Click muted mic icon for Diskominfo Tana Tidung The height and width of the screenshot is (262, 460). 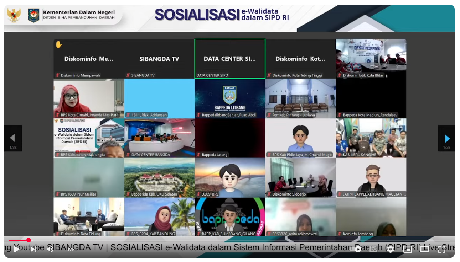[58, 234]
